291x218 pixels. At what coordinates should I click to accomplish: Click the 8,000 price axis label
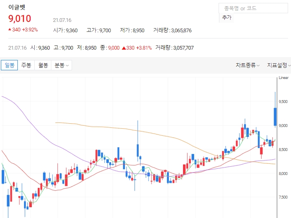click(x=283, y=173)
